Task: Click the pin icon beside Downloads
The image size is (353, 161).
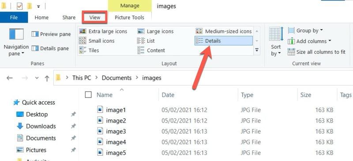Action: (x=73, y=126)
